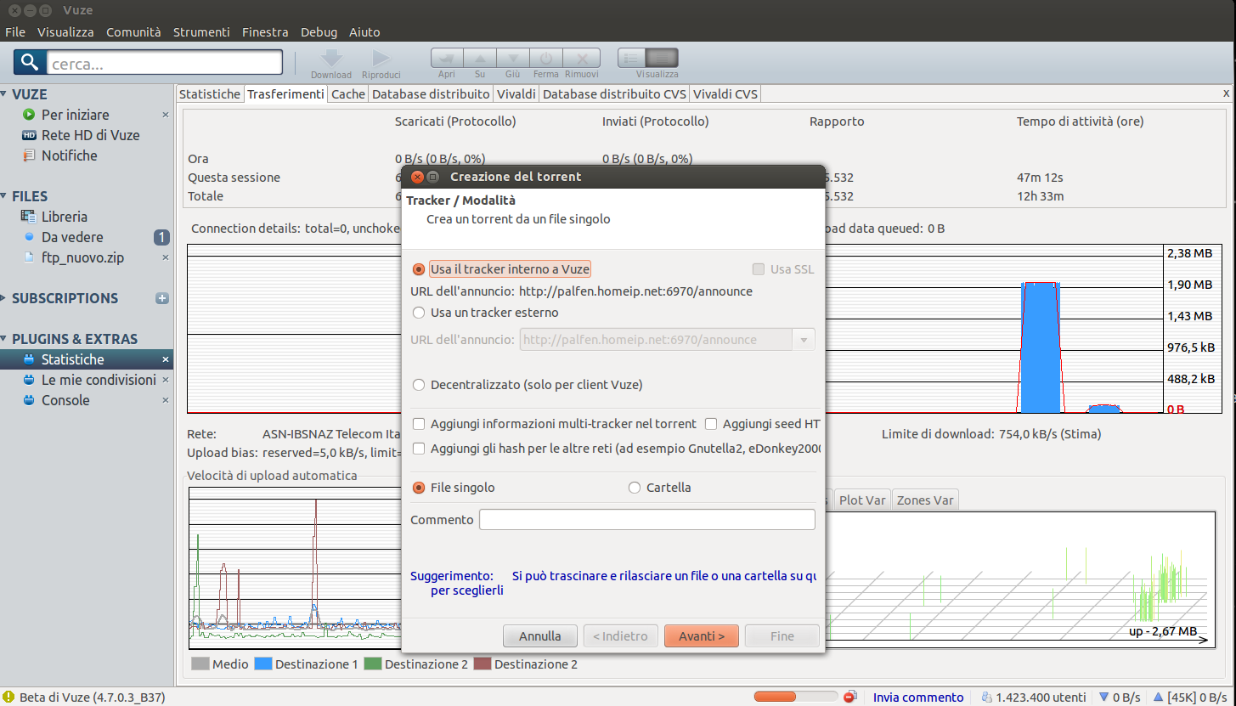Image resolution: width=1236 pixels, height=706 pixels.
Task: Click the external tracker URL field
Action: pyautogui.click(x=655, y=340)
